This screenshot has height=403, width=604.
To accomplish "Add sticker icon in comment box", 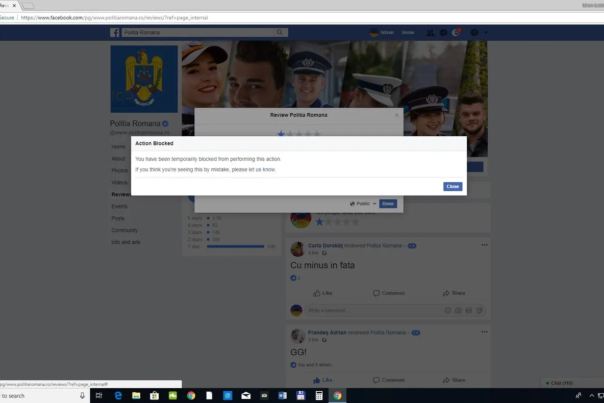I will point(479,311).
